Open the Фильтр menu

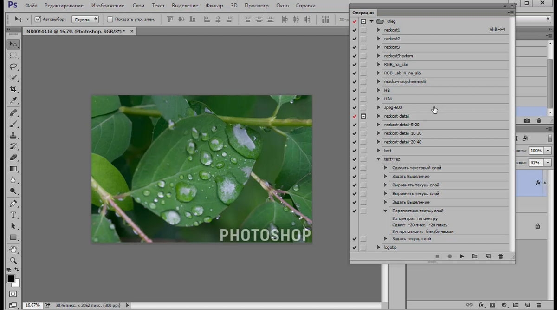(214, 6)
